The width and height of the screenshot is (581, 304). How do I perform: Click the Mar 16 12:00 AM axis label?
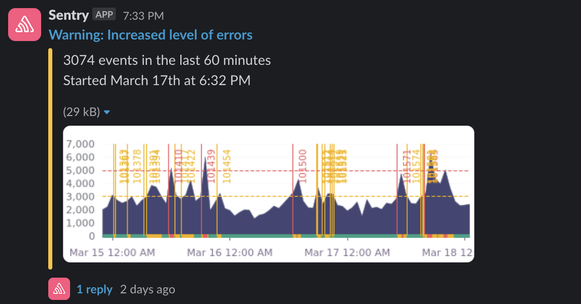click(x=230, y=253)
